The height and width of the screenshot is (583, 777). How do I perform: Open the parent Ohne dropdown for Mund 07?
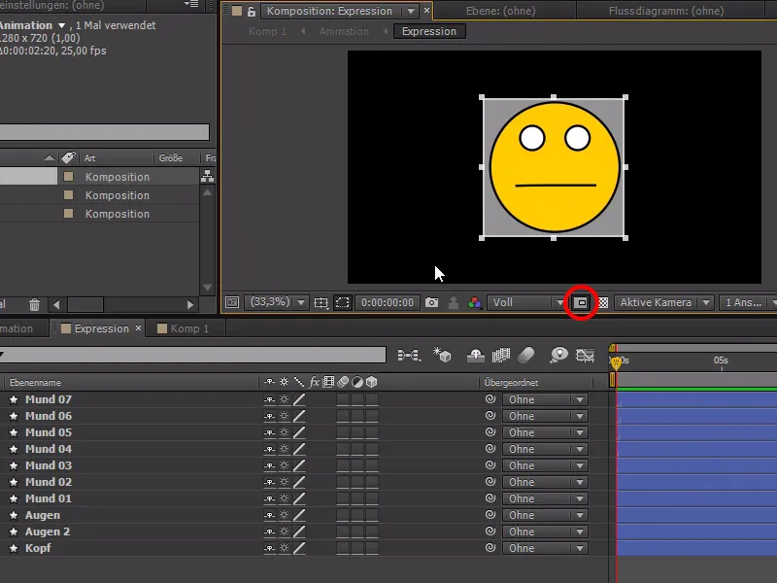545,399
